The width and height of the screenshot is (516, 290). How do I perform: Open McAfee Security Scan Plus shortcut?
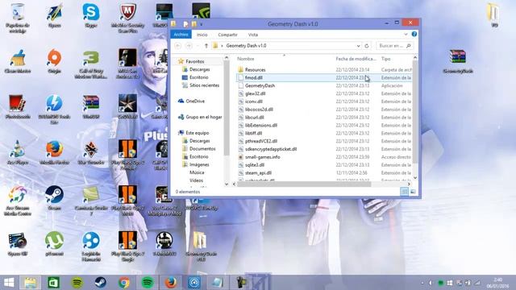[127, 18]
